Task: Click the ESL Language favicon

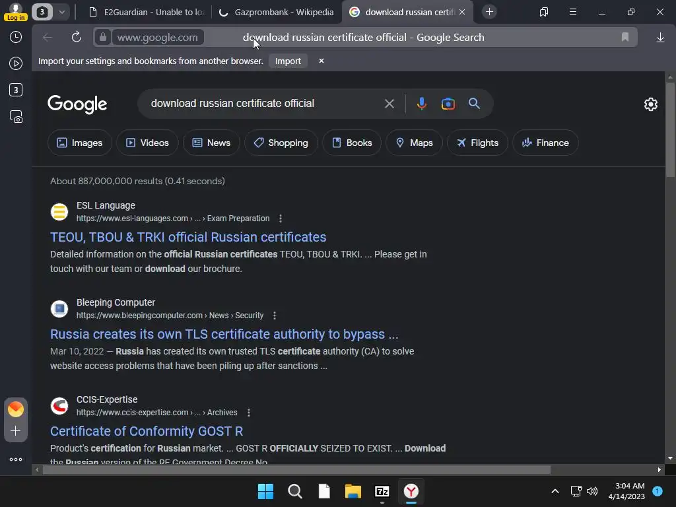Action: 59,212
